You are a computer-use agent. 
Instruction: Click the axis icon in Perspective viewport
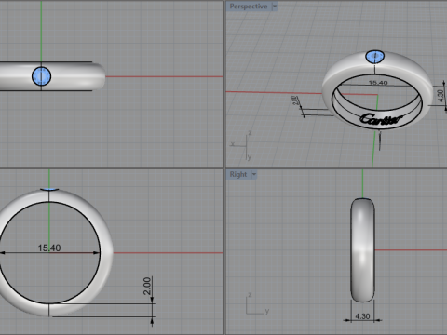point(242,145)
